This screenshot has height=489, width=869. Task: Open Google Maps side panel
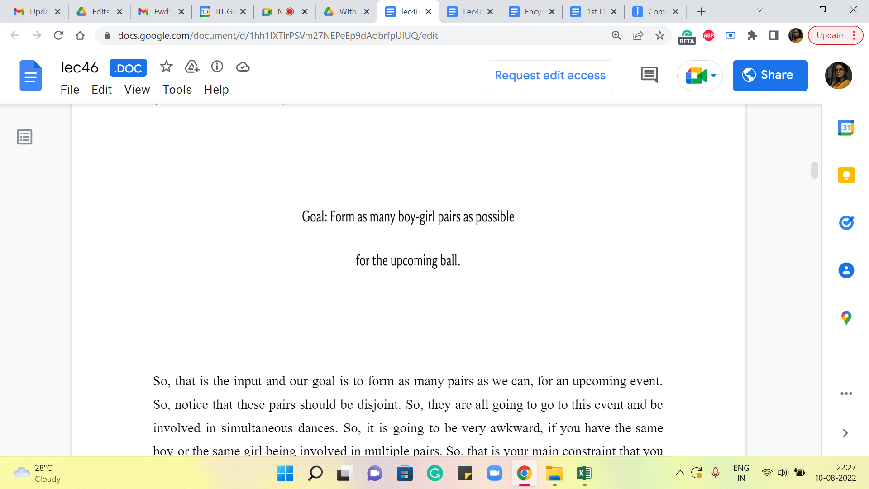coord(846,318)
